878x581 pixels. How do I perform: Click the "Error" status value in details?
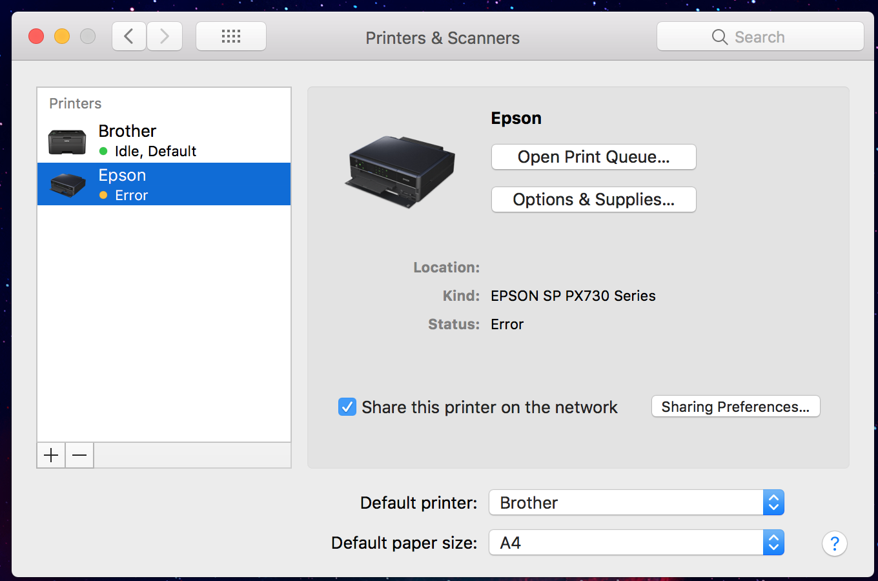[x=507, y=324]
